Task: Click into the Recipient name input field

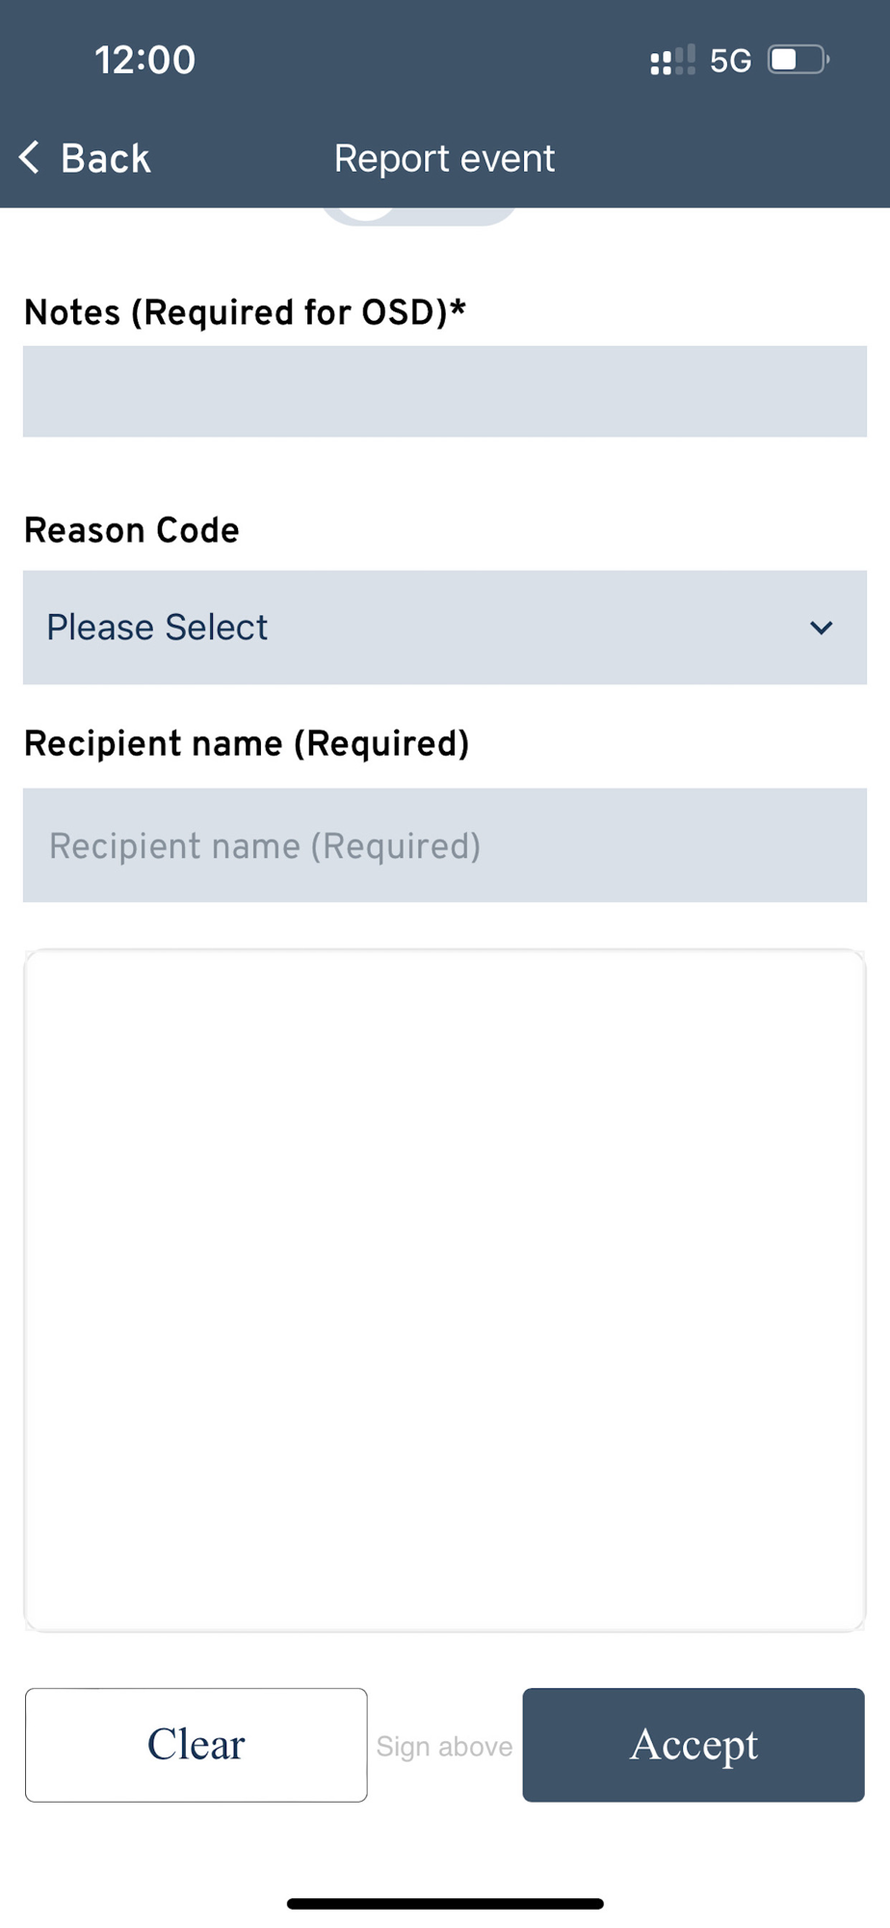Action: pos(444,845)
